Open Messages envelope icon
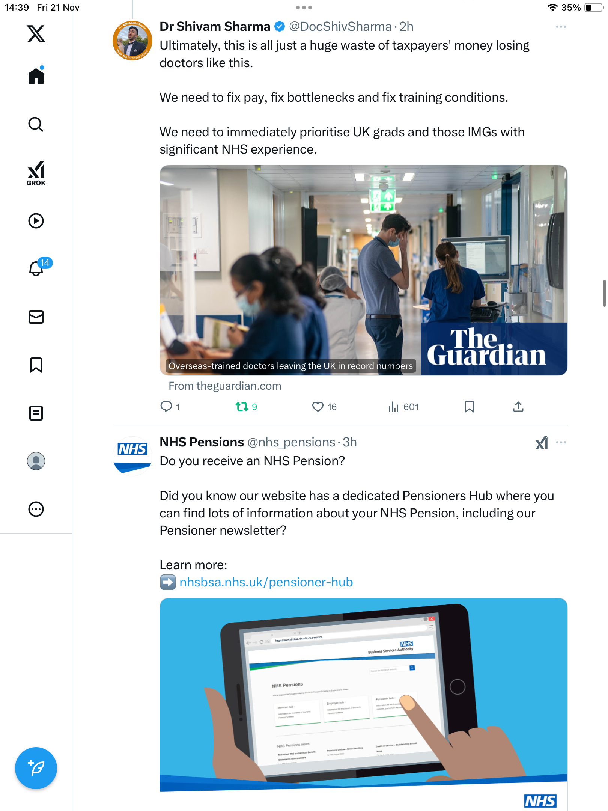608x811 pixels. pos(36,317)
